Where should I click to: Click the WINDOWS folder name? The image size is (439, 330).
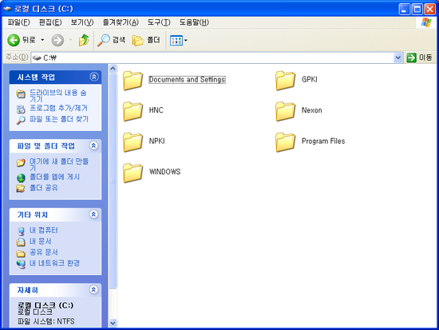pos(165,172)
